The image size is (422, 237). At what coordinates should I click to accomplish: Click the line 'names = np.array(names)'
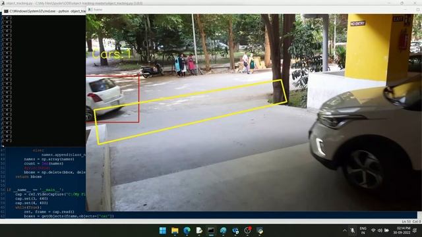49,159
